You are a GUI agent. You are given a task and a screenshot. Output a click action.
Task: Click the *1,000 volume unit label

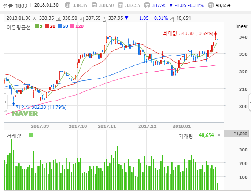[x=240, y=134]
